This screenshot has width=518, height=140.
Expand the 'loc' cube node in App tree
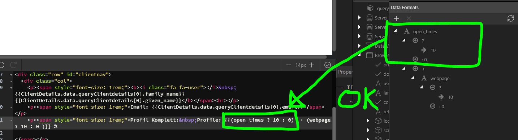click(x=368, y=121)
